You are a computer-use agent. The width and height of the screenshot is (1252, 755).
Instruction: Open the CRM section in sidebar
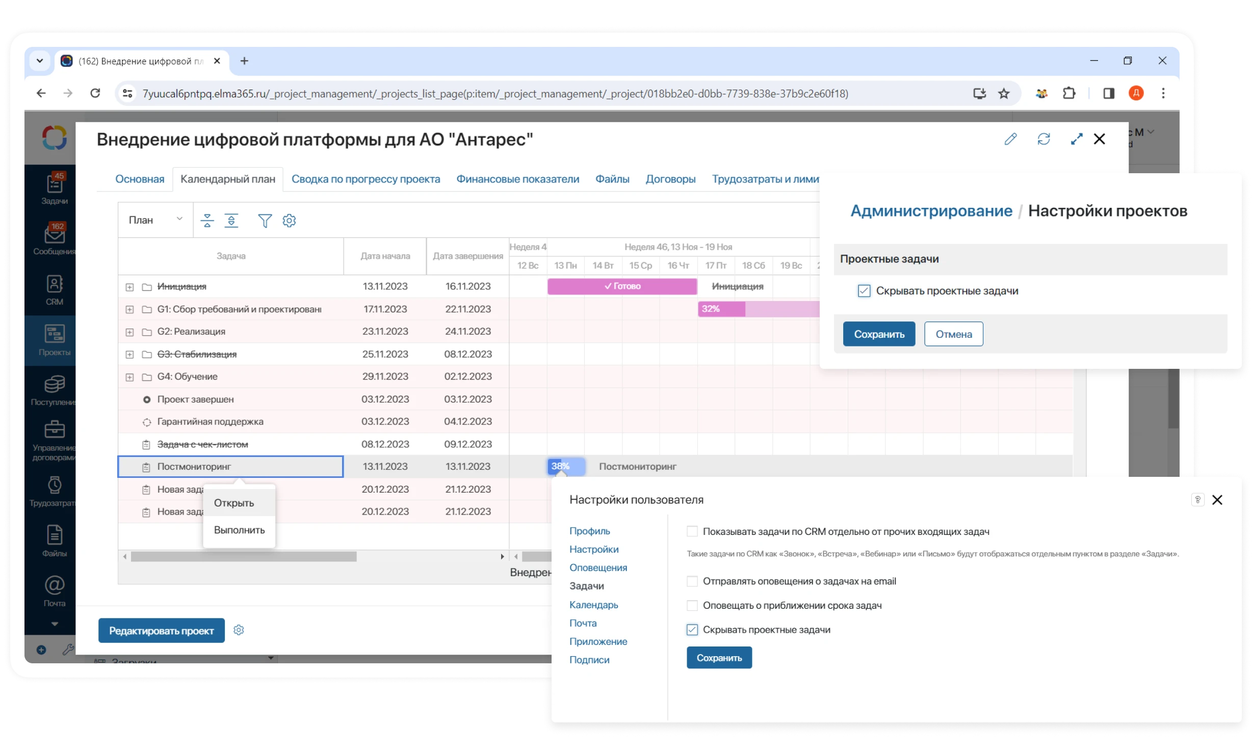click(55, 290)
